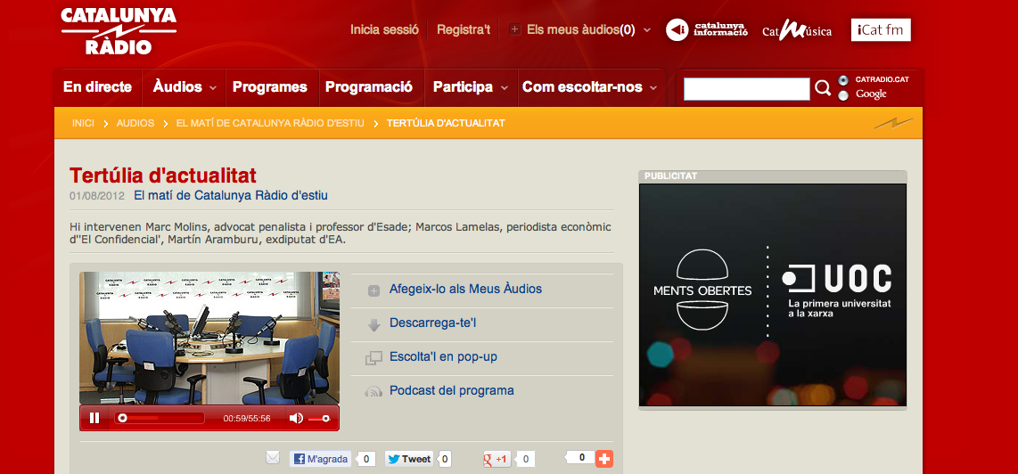The image size is (1018, 474).
Task: Click the download arrow icon
Action: (374, 324)
